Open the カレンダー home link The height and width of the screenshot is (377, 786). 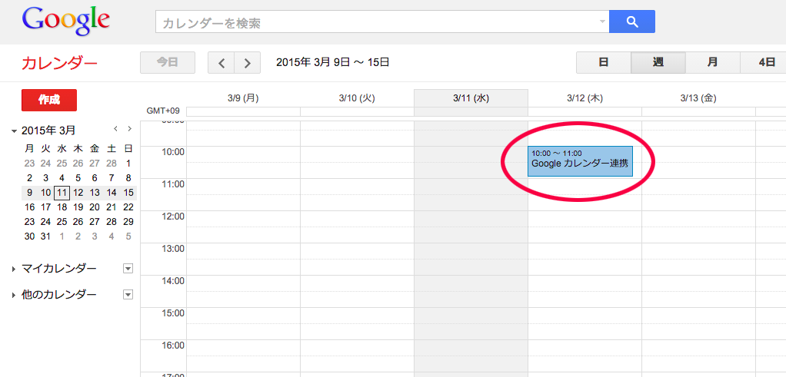(59, 63)
